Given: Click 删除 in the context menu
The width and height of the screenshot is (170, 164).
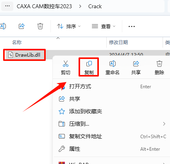Looking at the screenshot, I should point(159,67).
